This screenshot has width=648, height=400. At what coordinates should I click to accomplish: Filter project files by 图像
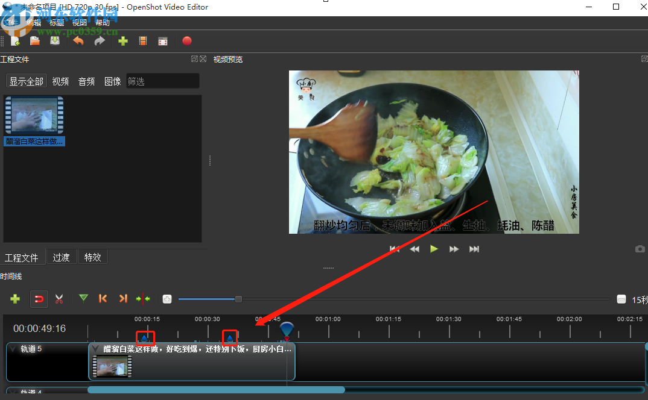(112, 81)
